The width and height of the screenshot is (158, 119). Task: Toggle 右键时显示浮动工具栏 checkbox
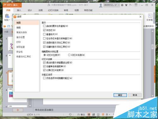[44, 47]
